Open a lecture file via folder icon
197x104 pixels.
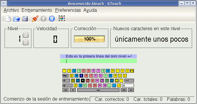click(x=17, y=19)
